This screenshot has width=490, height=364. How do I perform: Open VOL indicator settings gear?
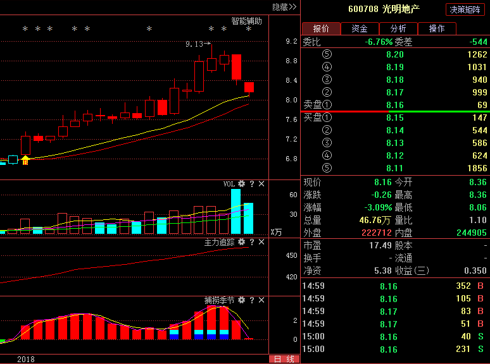pos(241,184)
